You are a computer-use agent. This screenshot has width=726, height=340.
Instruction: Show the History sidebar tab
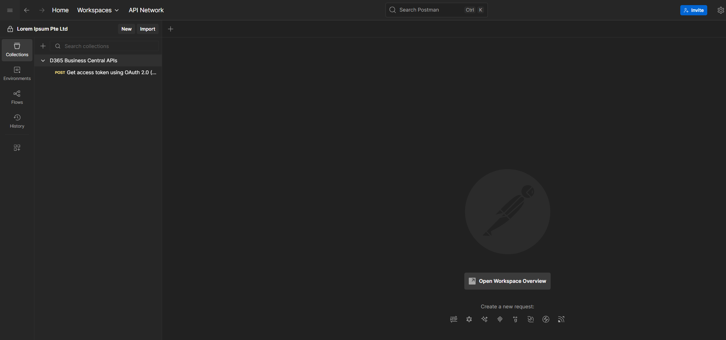[17, 122]
